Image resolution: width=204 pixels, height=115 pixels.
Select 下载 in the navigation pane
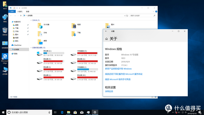coord(17,28)
